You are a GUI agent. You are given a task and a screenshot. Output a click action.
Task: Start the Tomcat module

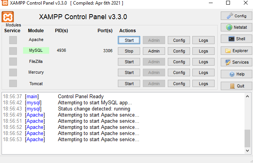(129, 84)
